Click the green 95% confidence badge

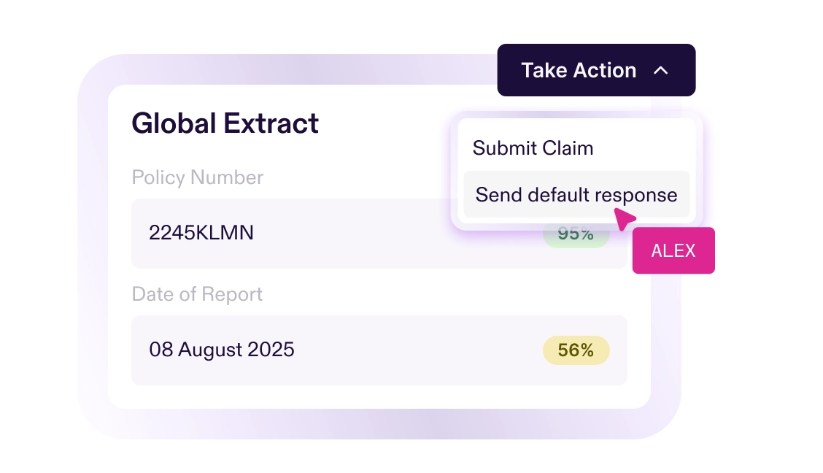point(576,234)
